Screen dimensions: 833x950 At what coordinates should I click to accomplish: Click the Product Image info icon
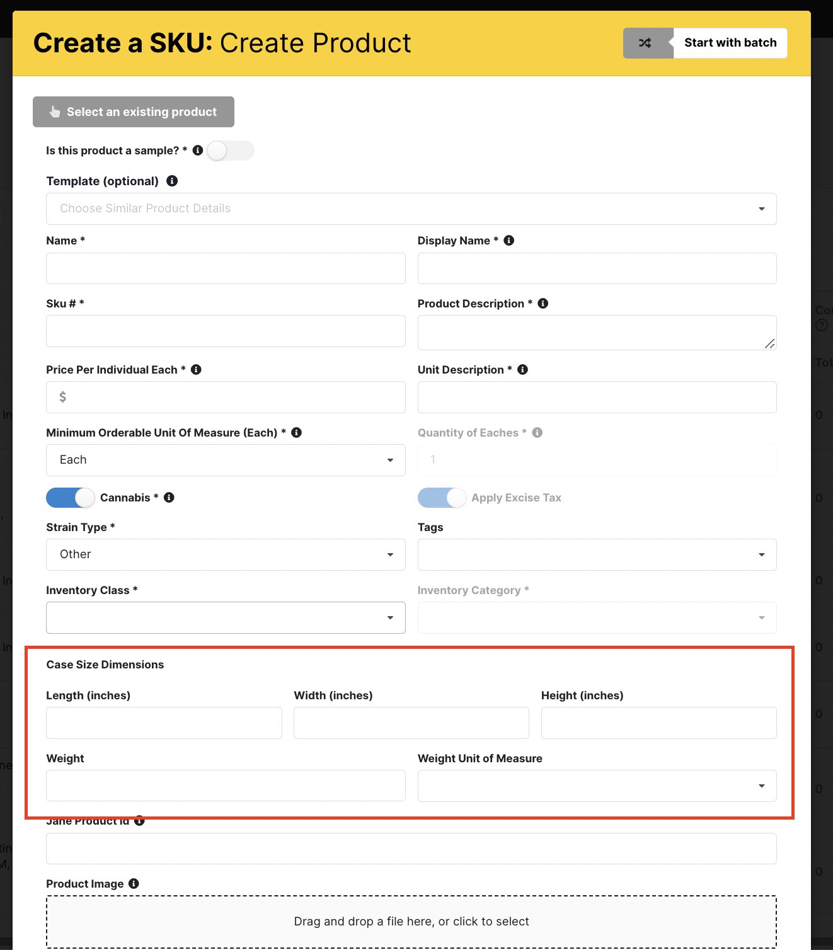click(x=134, y=884)
